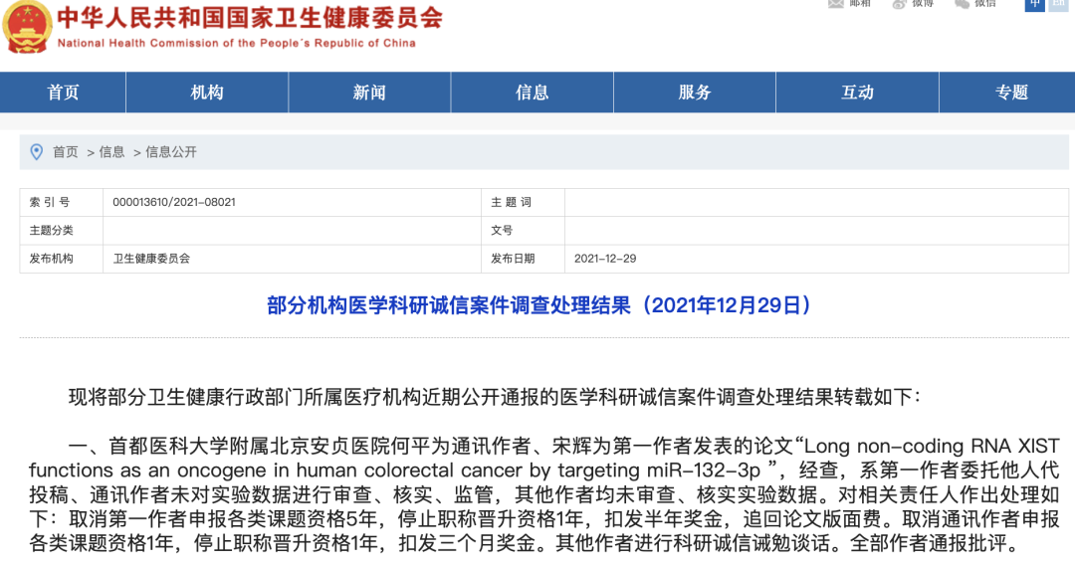Screen dimensions: 1075x566
Task: Click the English subtitle National Health Commission
Action: (x=237, y=43)
